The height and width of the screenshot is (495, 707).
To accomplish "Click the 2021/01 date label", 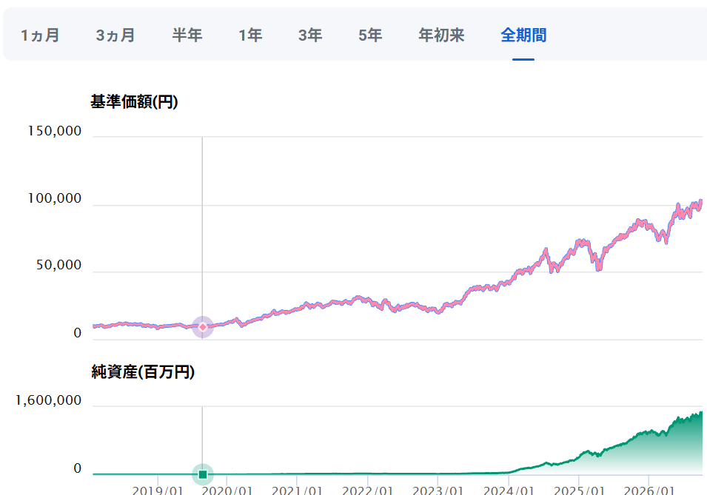I will [298, 491].
